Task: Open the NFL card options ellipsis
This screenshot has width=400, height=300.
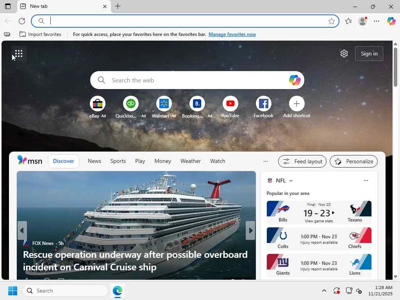Action: (x=366, y=180)
